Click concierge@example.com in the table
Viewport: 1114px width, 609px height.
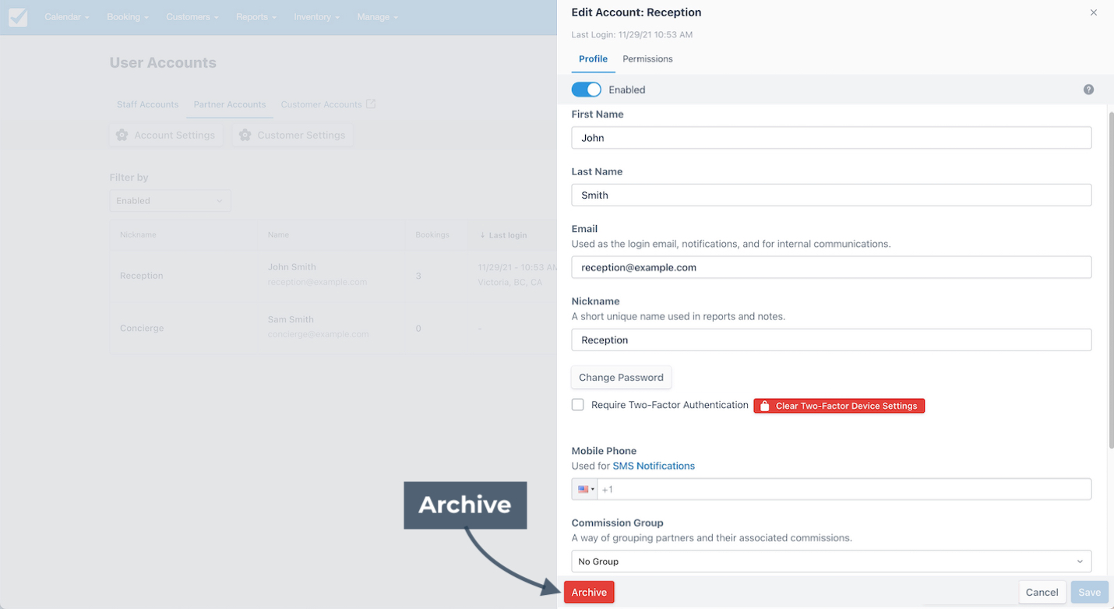click(x=319, y=334)
